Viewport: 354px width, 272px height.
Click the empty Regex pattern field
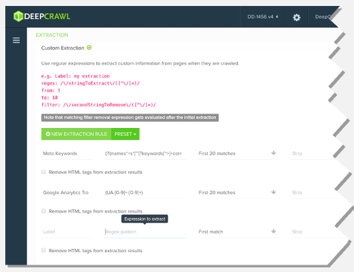coord(145,232)
